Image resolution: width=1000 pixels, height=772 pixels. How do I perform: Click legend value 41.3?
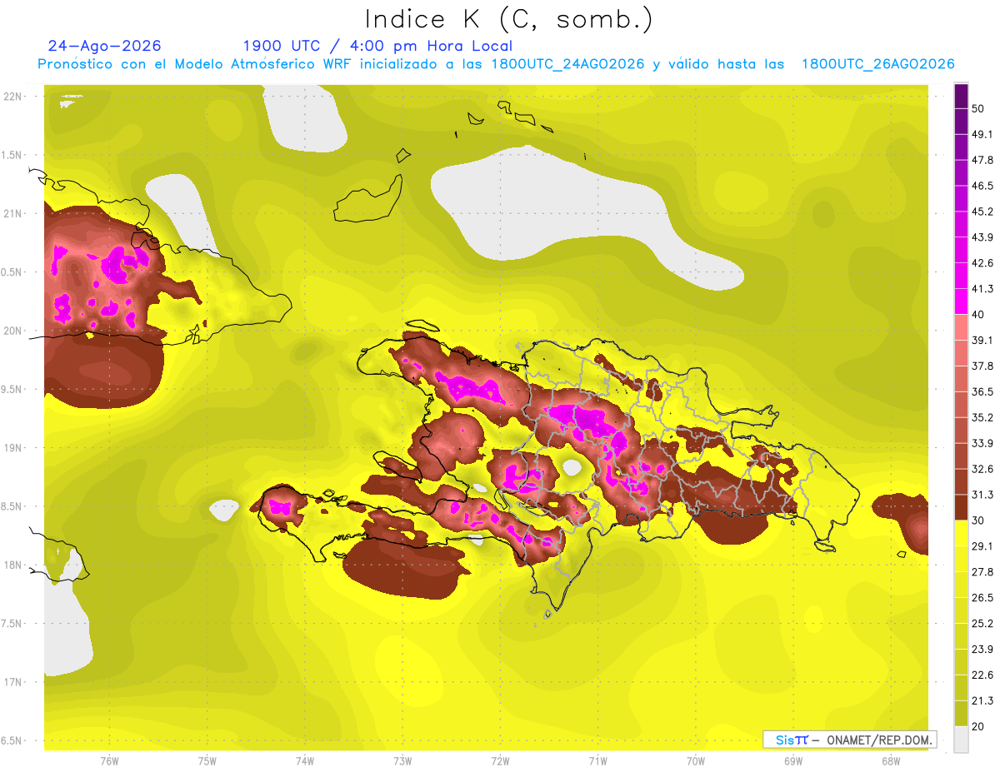point(982,289)
